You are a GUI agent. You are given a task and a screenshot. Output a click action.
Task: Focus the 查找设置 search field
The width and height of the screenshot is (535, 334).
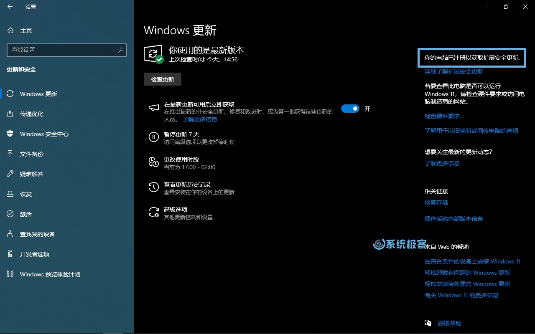point(67,50)
